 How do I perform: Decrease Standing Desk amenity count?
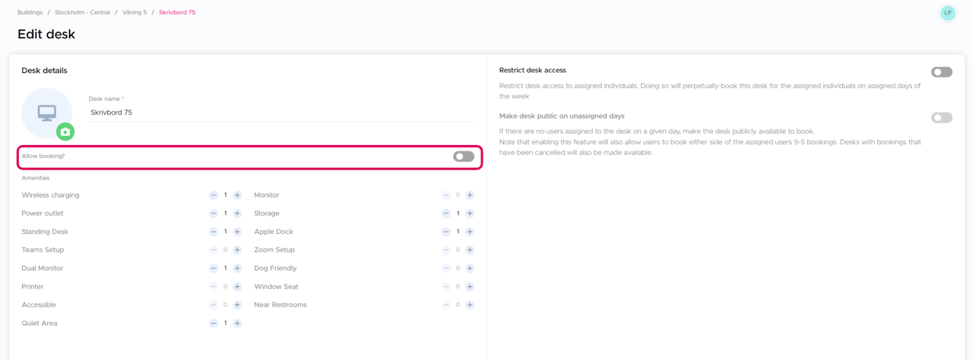coord(214,232)
